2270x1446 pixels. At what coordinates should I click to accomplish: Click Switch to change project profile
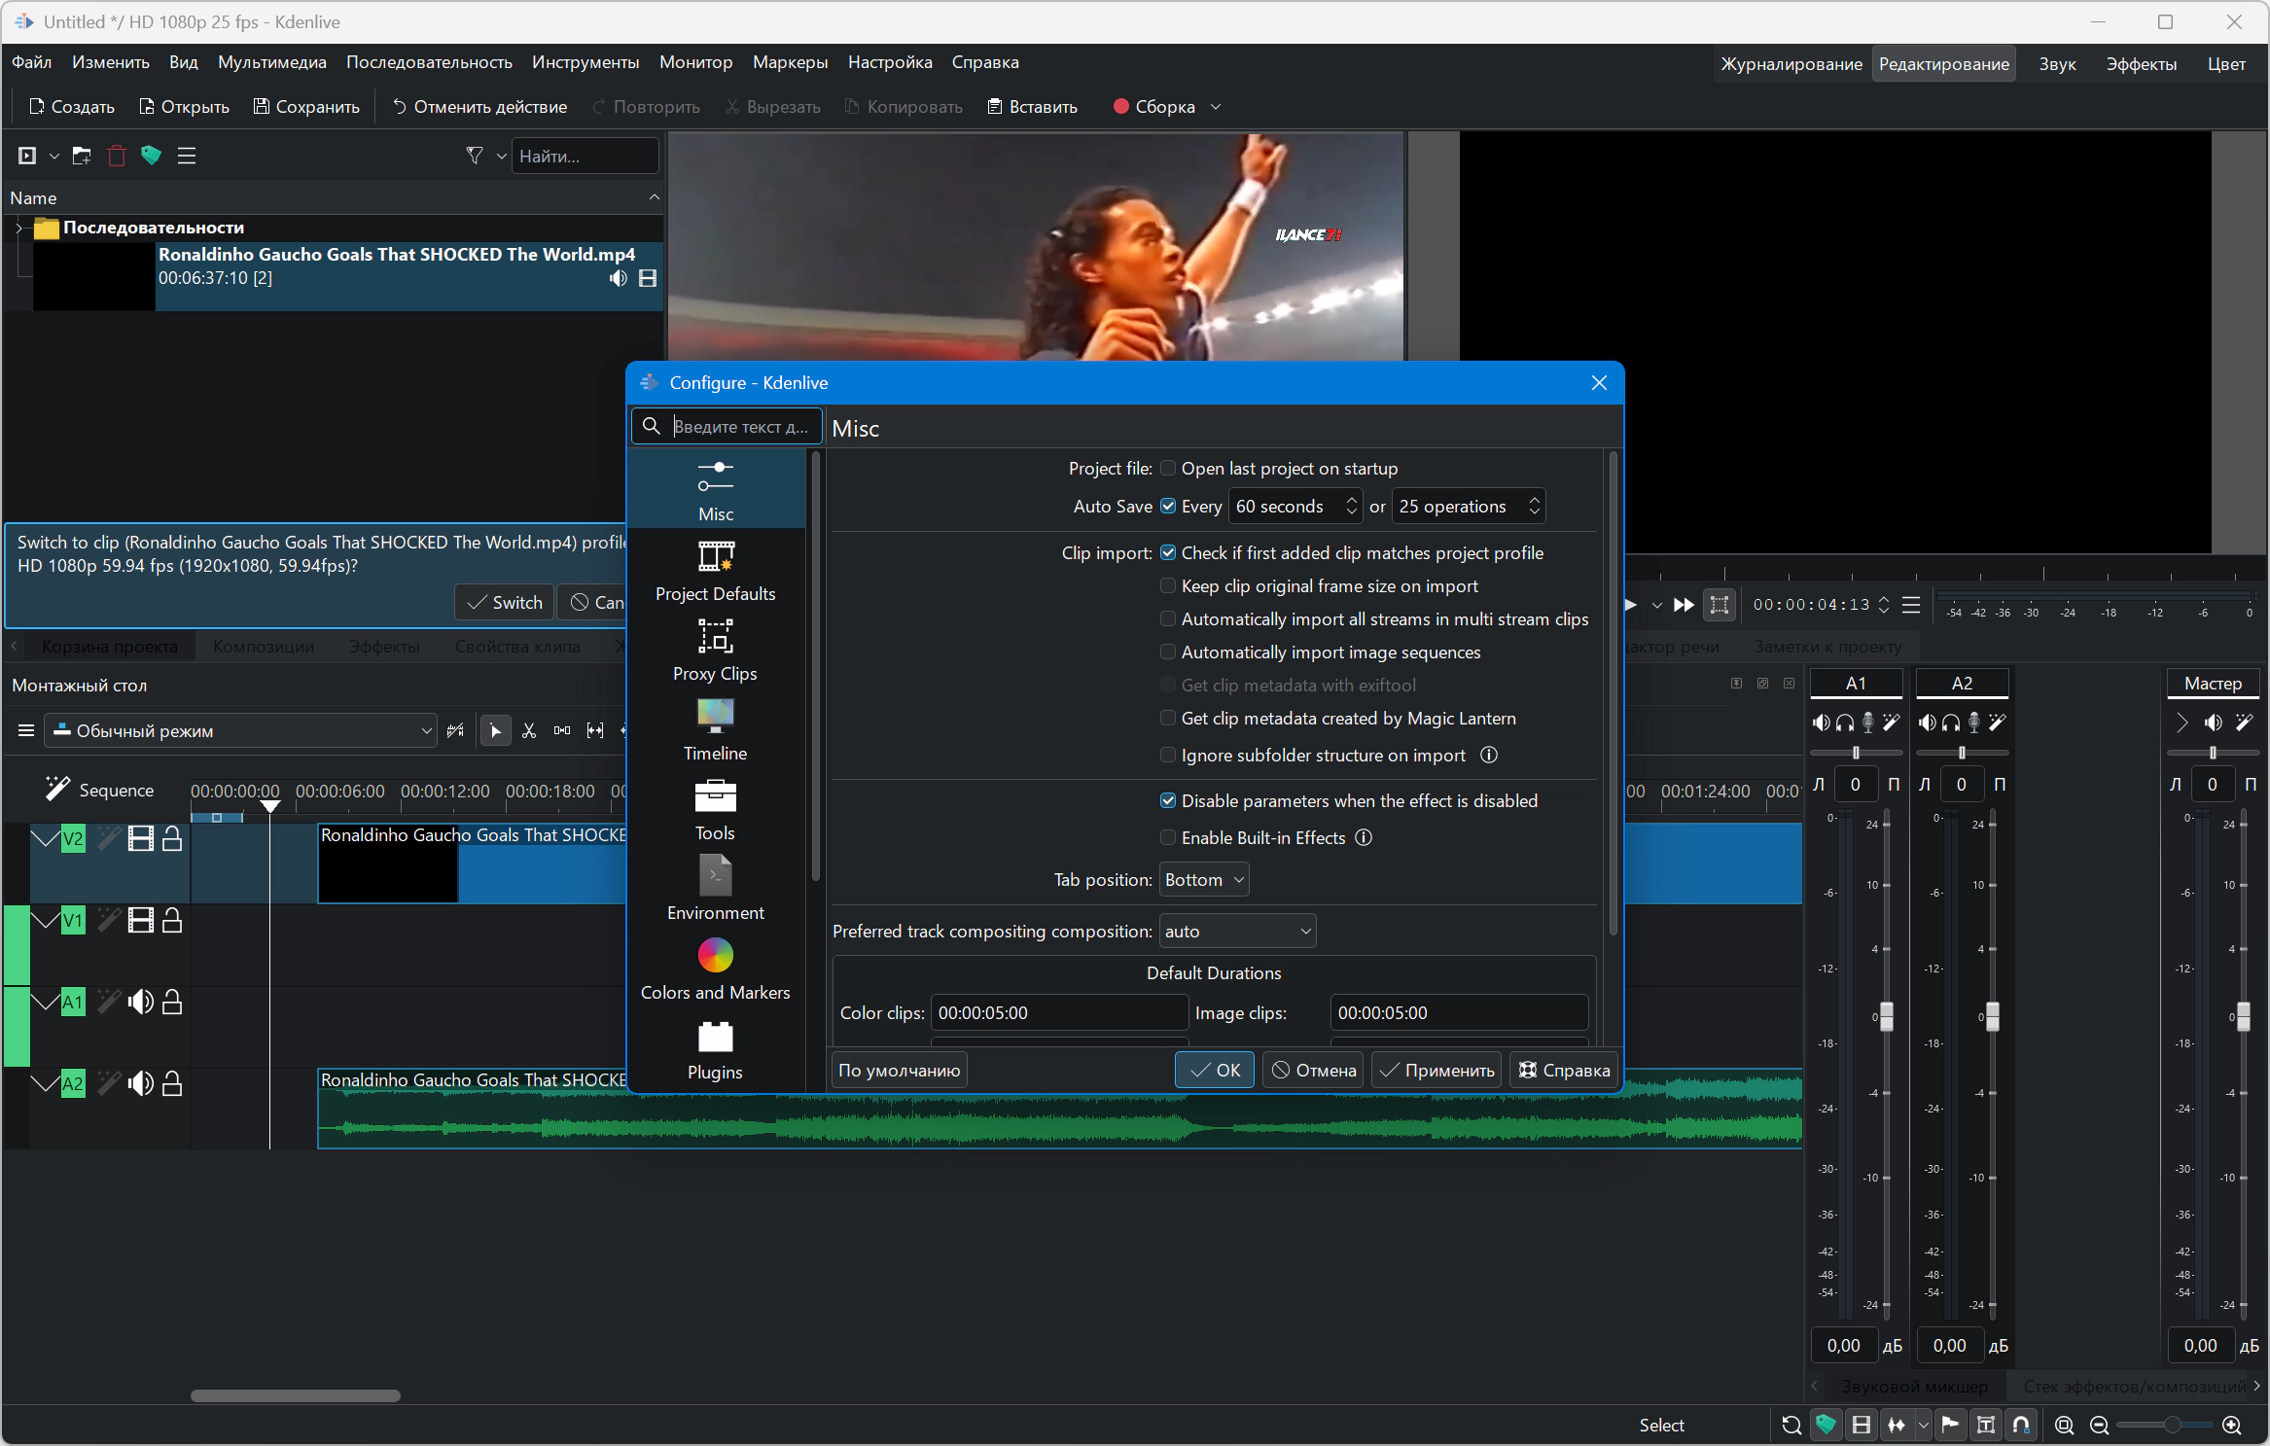click(x=505, y=603)
